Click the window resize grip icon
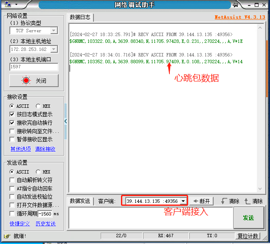This screenshot has width=270, height=244. point(265,238)
